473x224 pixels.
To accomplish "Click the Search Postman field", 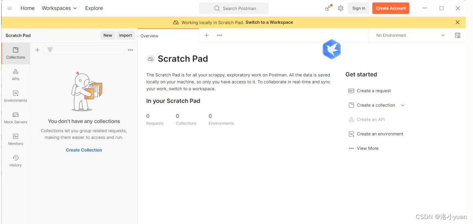I will pos(233,9).
